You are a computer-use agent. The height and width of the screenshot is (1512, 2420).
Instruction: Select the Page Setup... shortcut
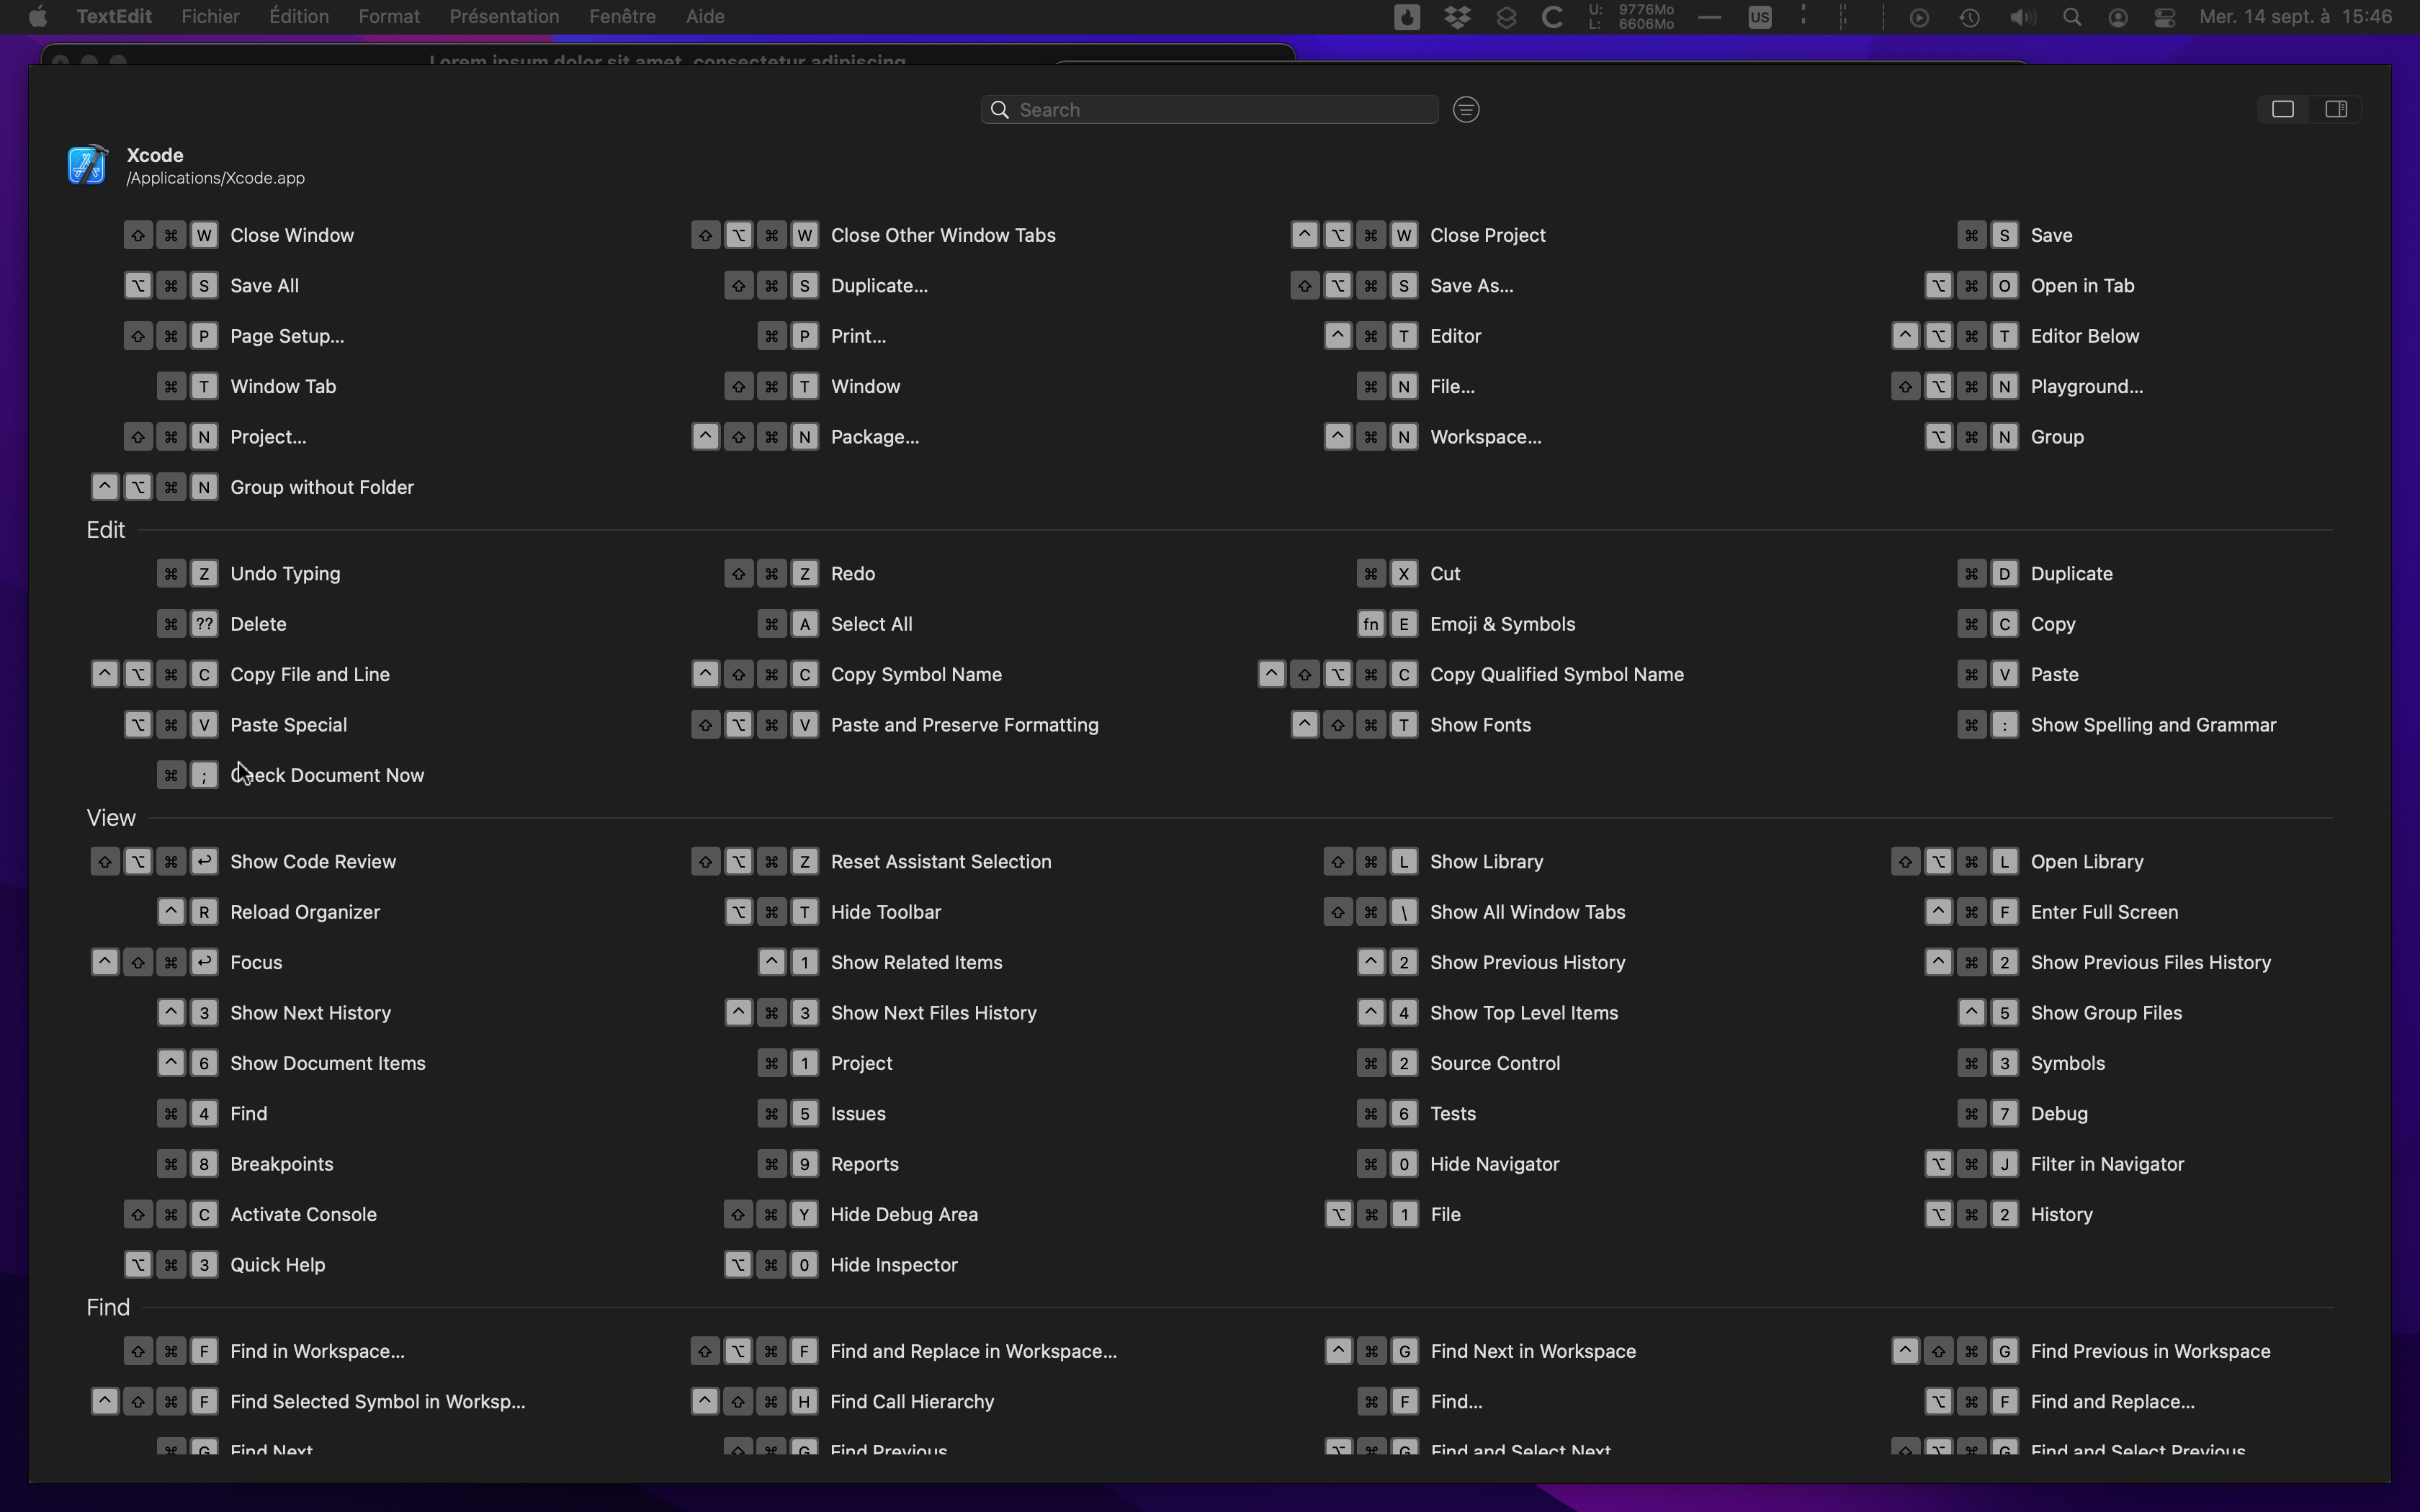point(234,336)
